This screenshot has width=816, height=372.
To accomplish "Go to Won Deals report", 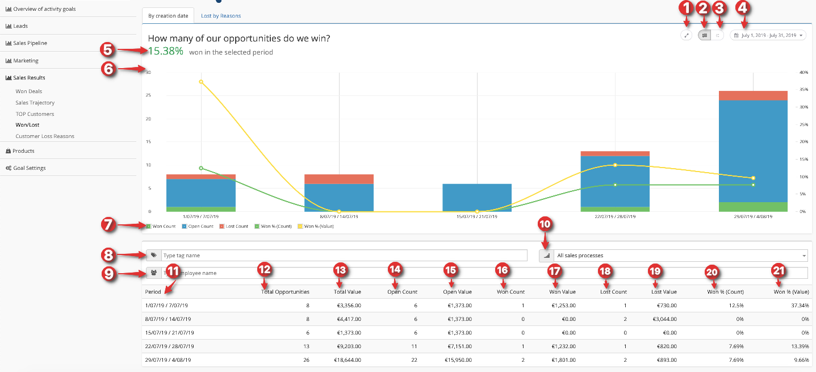I will point(29,91).
